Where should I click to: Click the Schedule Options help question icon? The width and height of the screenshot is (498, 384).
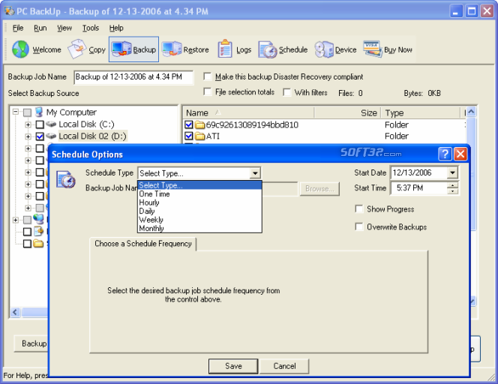point(445,154)
